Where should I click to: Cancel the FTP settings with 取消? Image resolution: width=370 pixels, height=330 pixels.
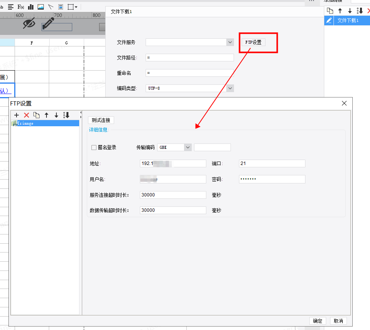pos(338,321)
